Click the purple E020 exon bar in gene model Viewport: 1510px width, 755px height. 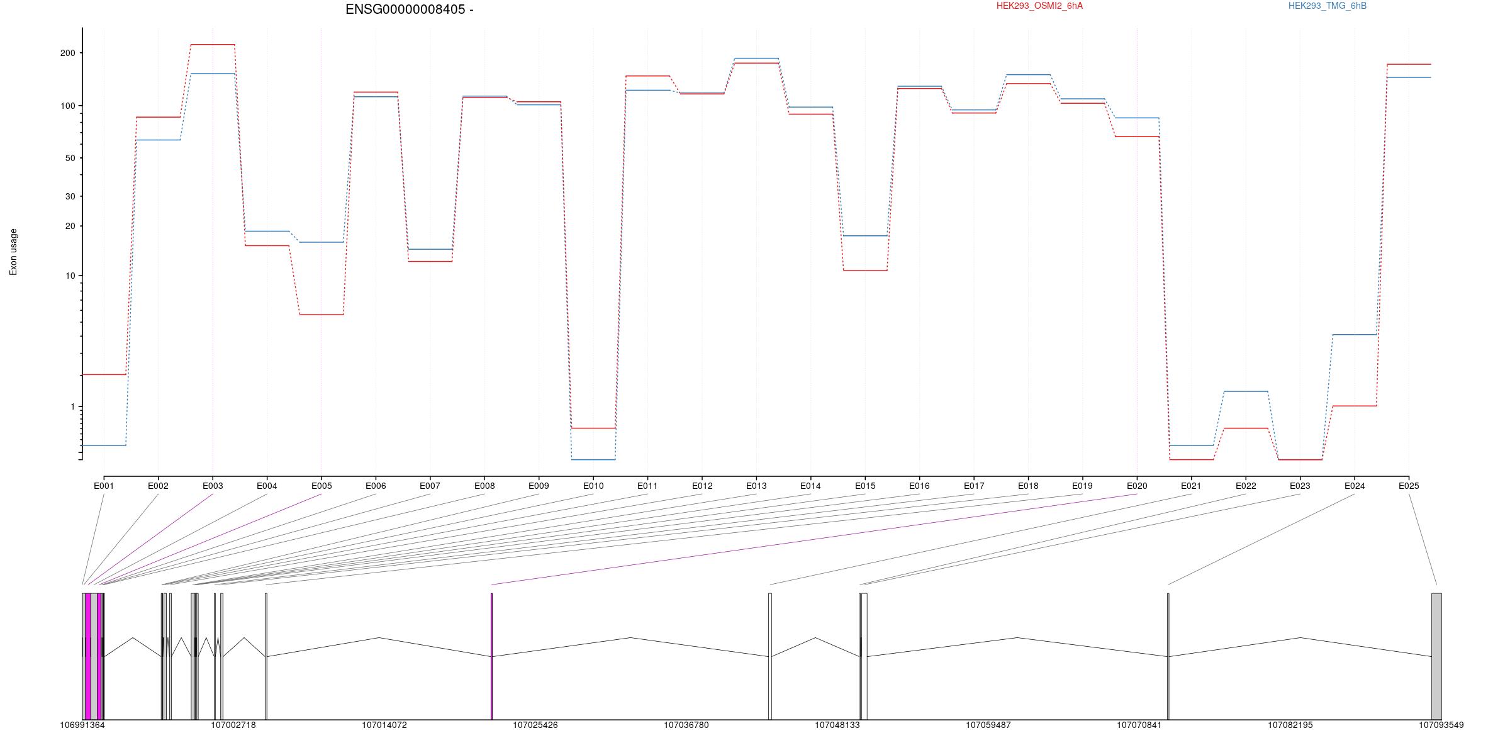click(491, 656)
